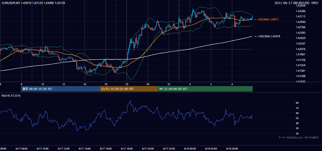Click the RSI 50 level label
This screenshot has height=151, width=322.
pos(297,118)
